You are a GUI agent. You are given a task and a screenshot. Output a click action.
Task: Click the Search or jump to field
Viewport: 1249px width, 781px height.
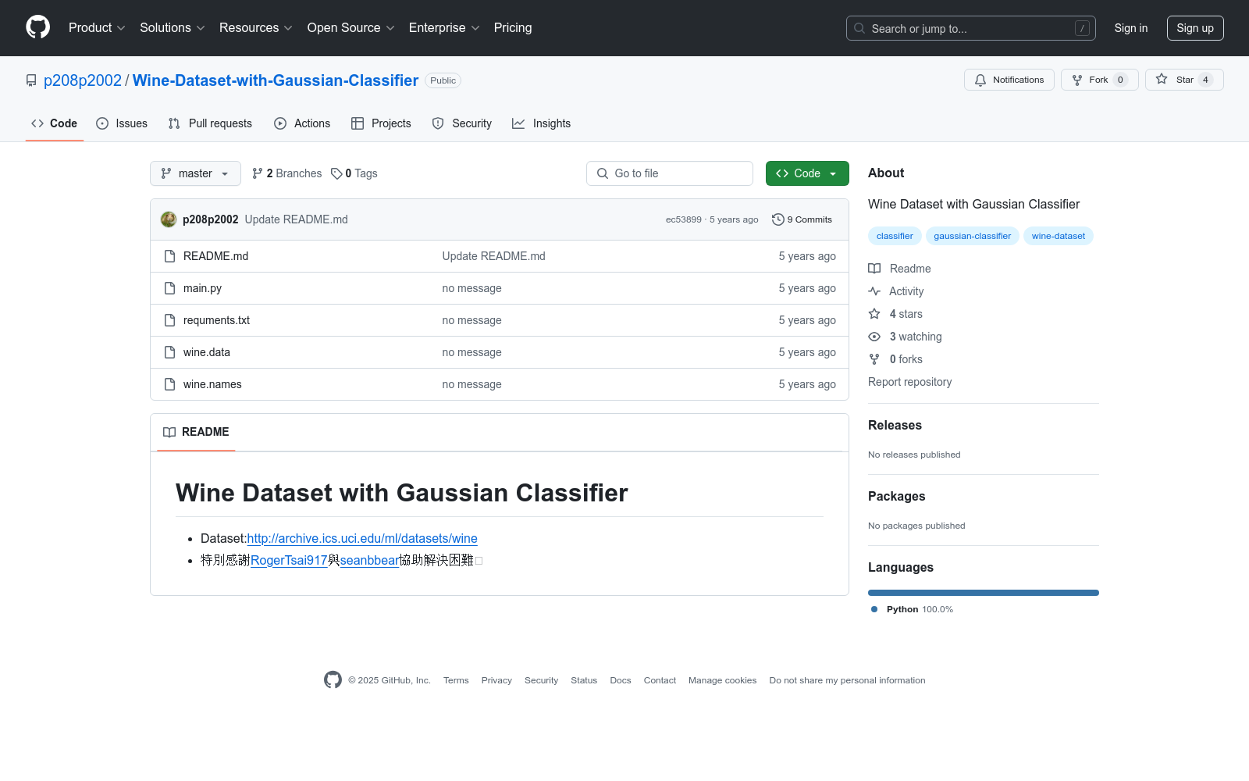tap(971, 28)
